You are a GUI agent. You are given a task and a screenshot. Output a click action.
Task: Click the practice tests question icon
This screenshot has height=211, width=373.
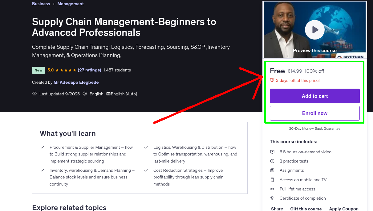click(x=272, y=161)
